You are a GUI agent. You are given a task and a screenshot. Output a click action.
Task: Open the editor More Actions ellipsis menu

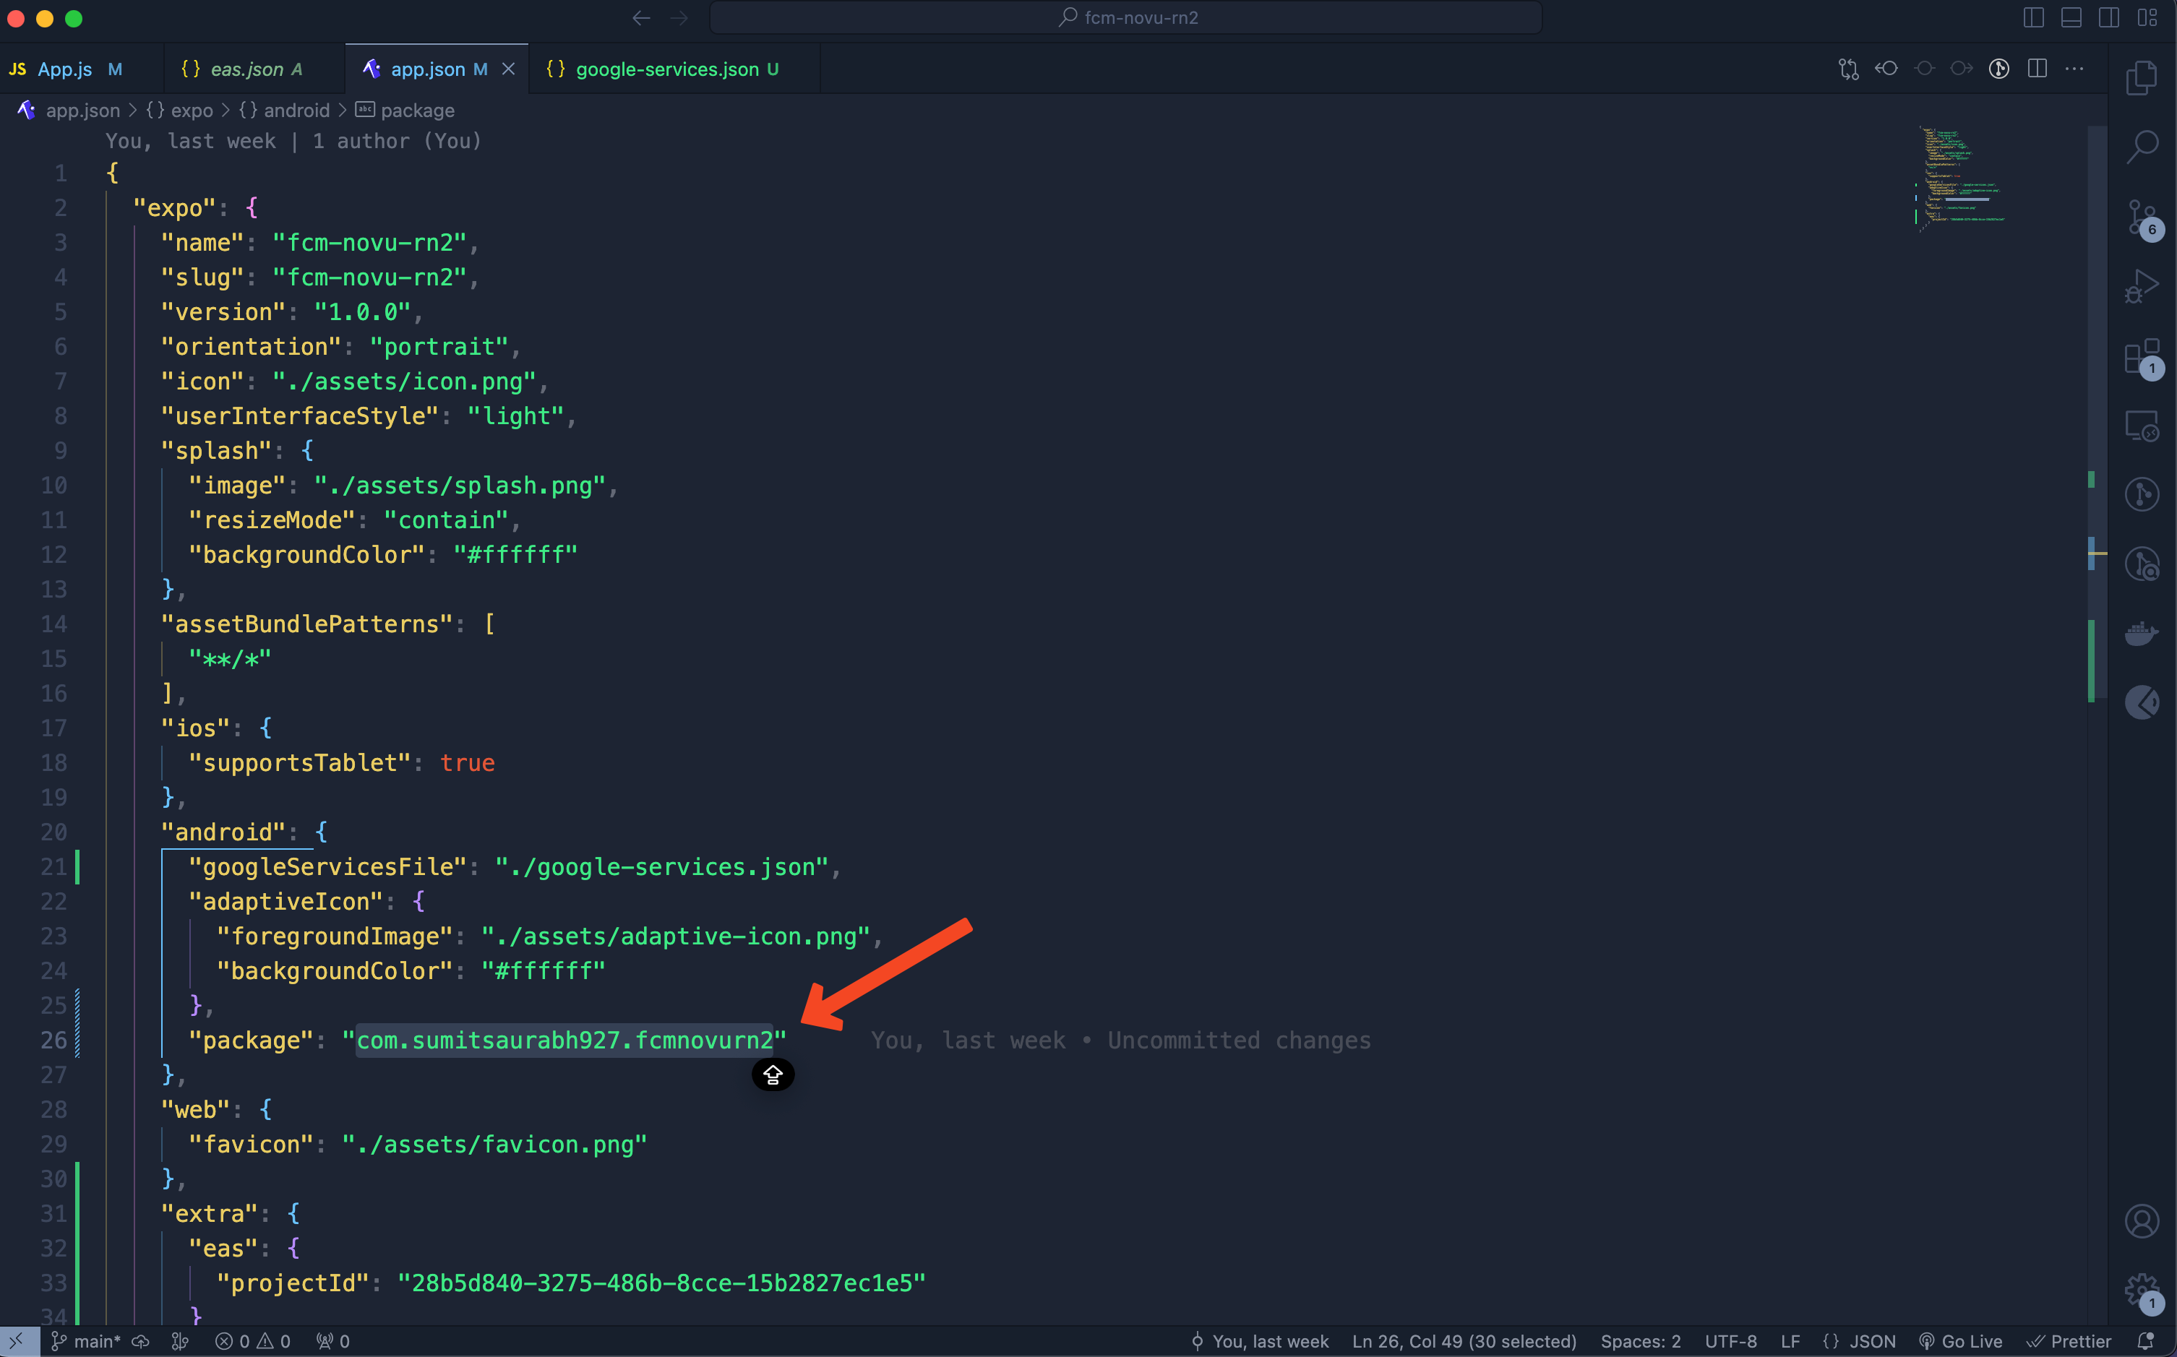tap(2074, 69)
